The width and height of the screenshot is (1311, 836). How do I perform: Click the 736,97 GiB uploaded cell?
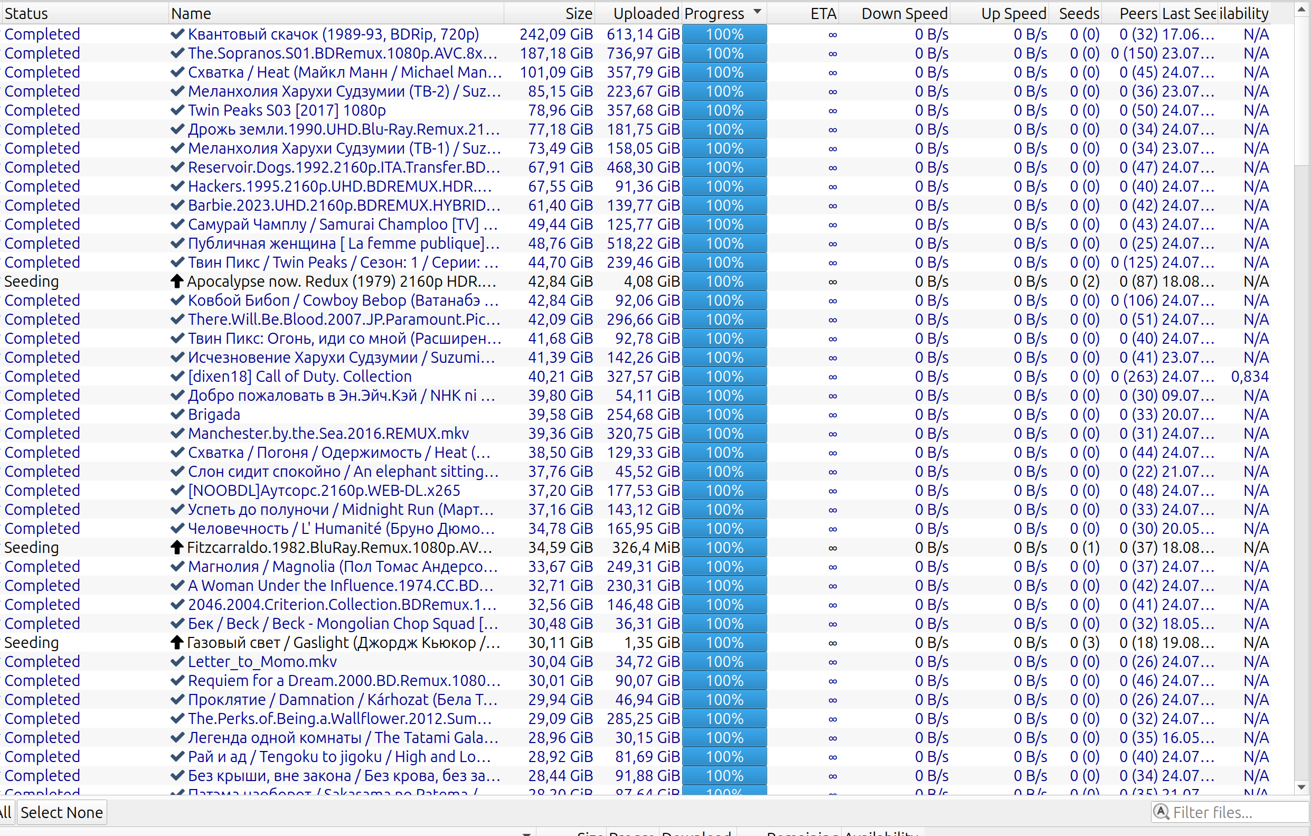click(643, 53)
